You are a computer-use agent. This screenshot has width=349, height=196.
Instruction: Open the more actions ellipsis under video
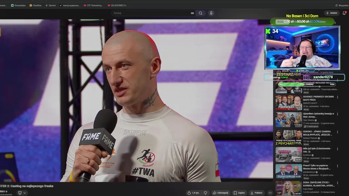pyautogui.click(x=270, y=193)
